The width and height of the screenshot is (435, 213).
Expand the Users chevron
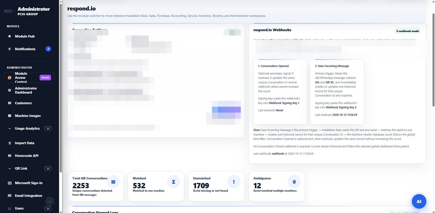click(x=48, y=208)
